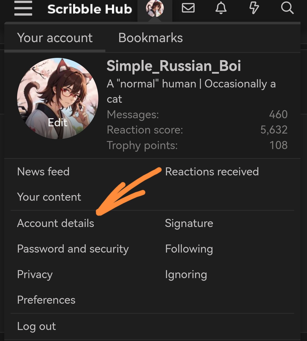Click the username Simple_Russian_Boi
The height and width of the screenshot is (341, 307).
pyautogui.click(x=174, y=66)
